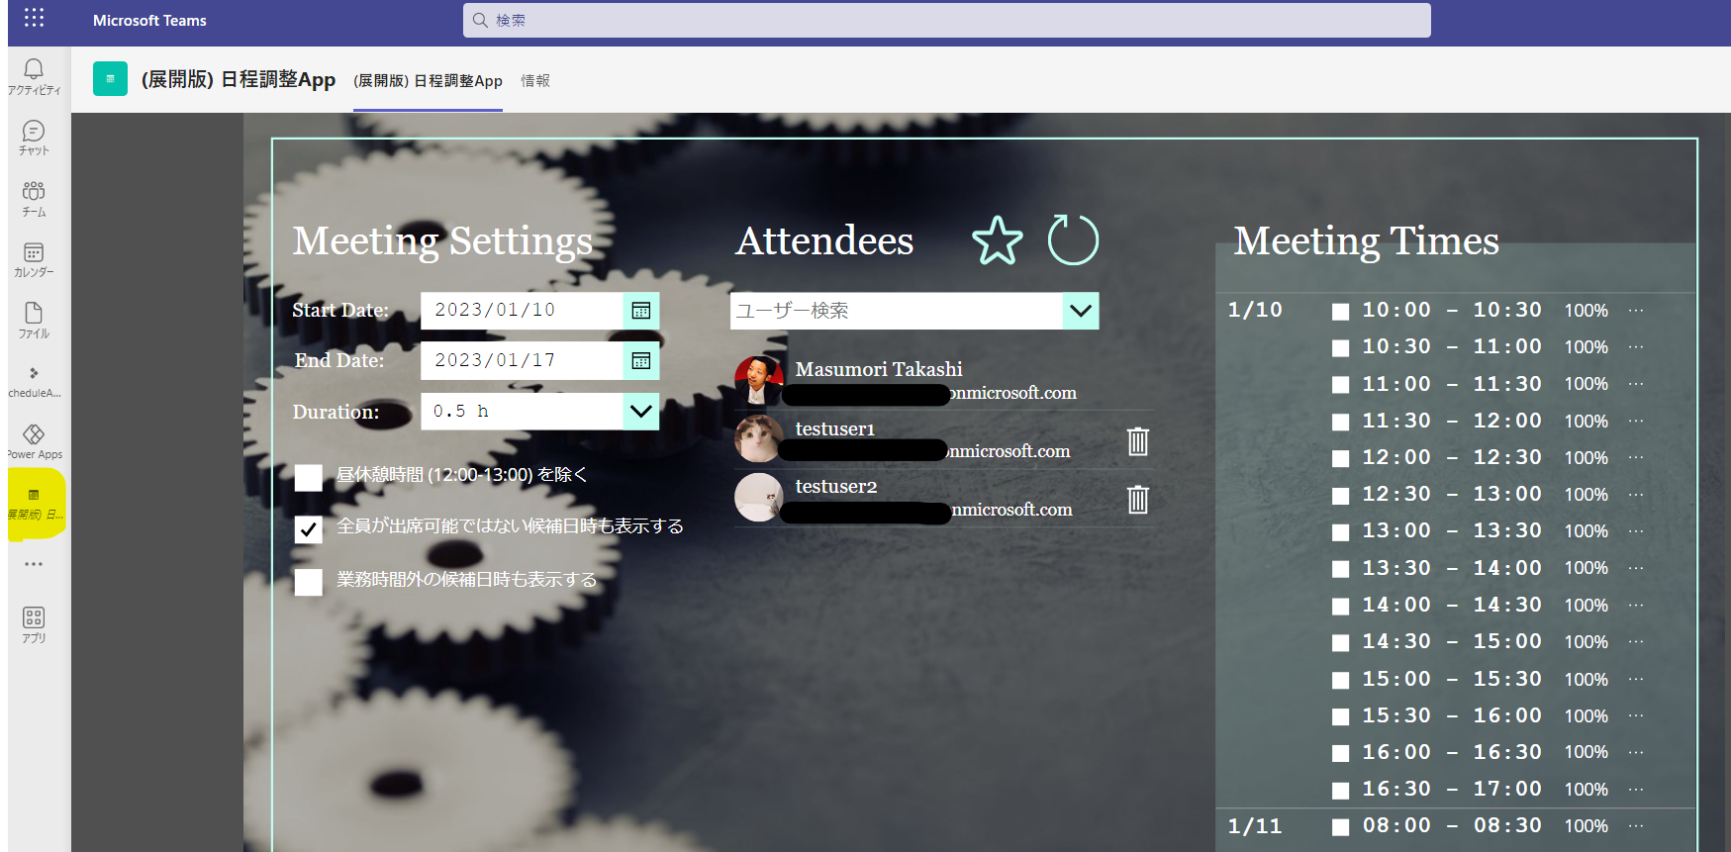Check the 昼休憩時間 (12:00-13:00) を除く box

(309, 478)
